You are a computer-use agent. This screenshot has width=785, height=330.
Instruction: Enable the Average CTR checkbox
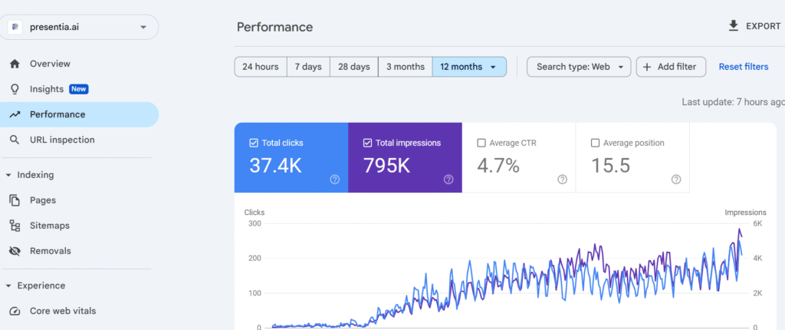point(481,143)
